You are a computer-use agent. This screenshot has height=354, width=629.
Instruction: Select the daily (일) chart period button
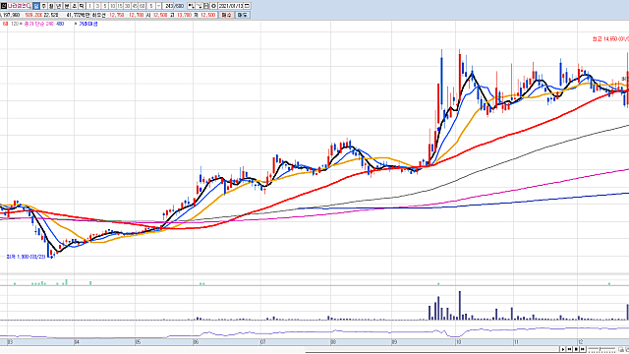pos(36,6)
